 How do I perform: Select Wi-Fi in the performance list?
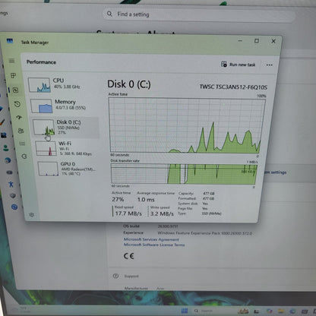coord(66,148)
